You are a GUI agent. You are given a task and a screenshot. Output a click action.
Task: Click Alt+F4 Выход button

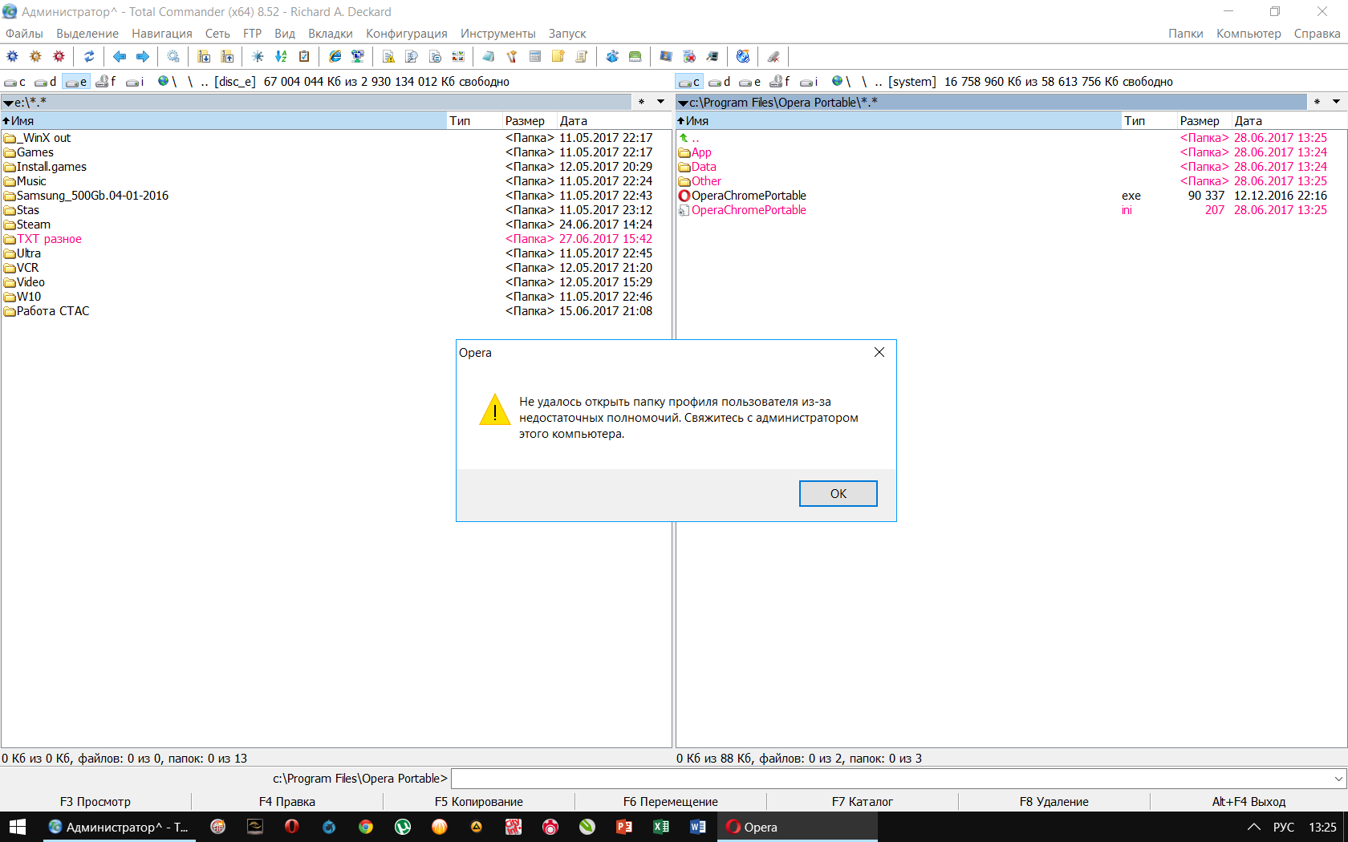tap(1249, 802)
